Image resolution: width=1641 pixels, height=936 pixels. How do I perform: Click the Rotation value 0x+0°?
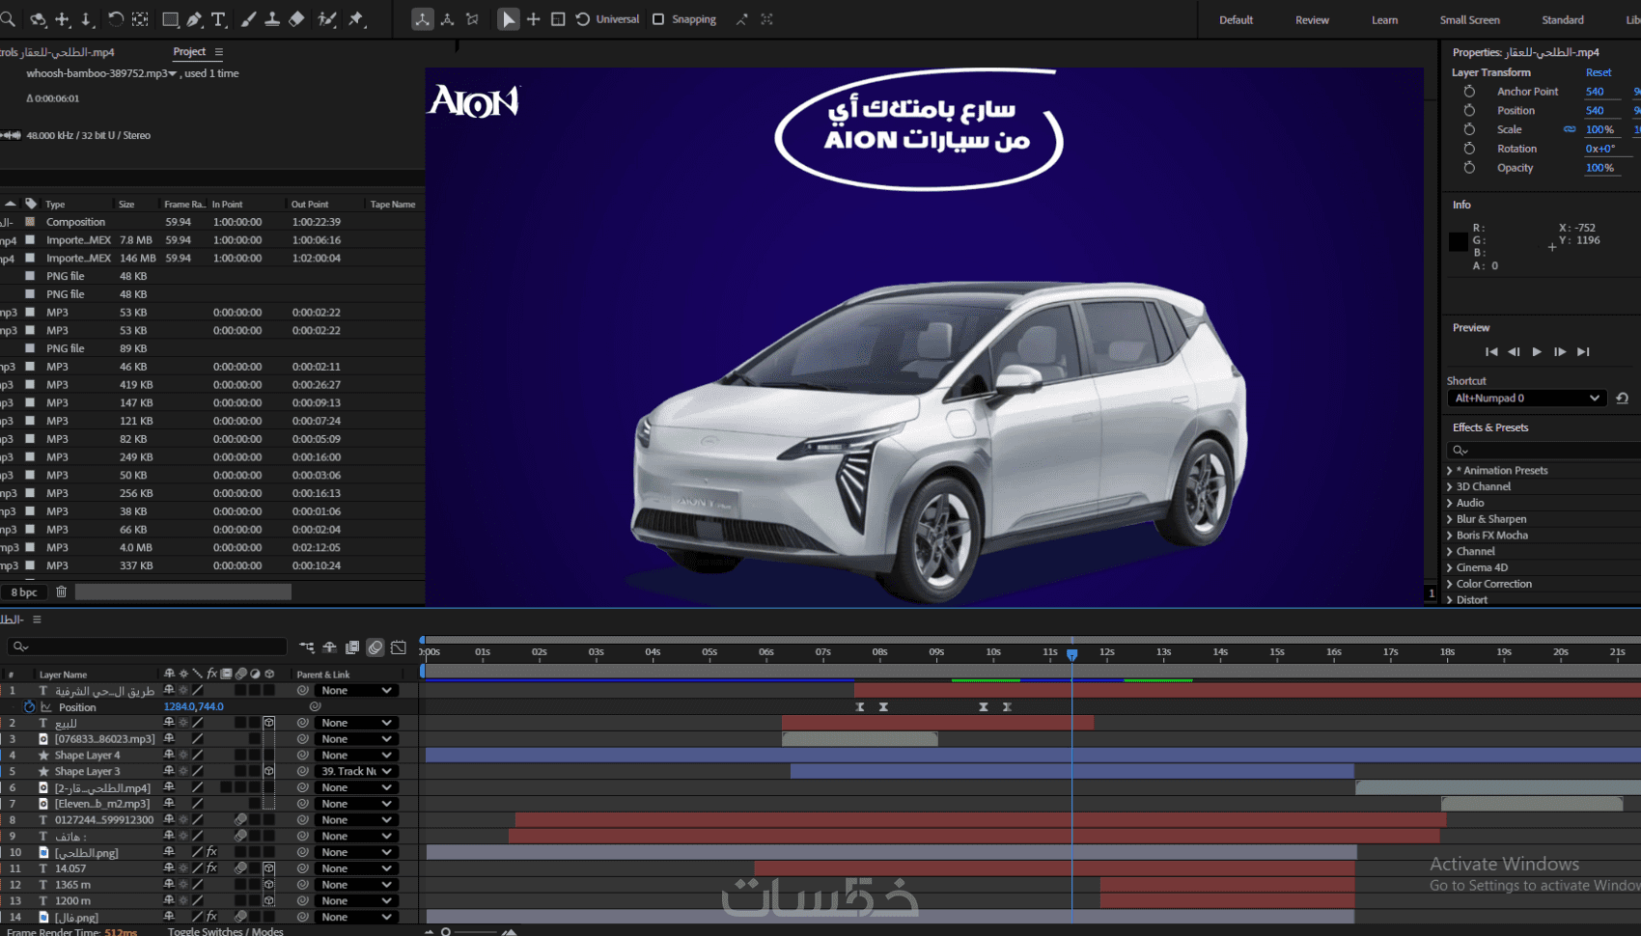coord(1599,149)
